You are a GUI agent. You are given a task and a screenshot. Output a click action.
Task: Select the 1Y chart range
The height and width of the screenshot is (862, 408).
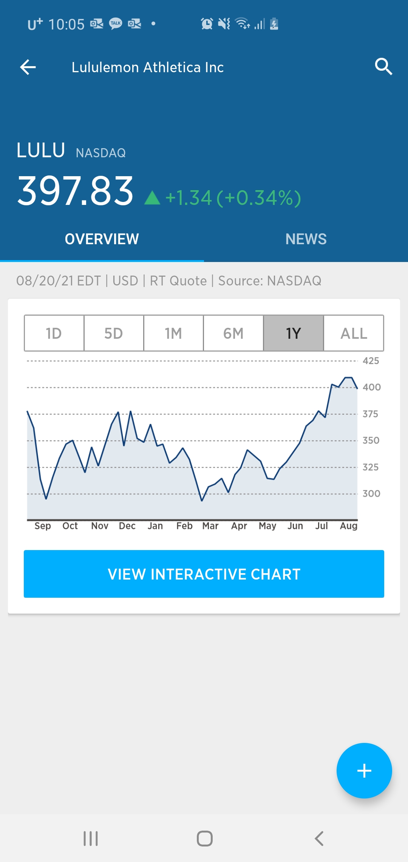pyautogui.click(x=294, y=333)
